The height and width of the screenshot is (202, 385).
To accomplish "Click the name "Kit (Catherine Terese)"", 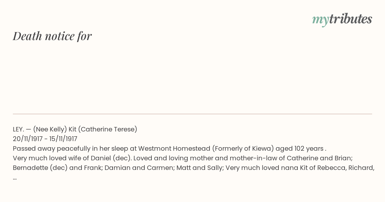I will point(103,129).
